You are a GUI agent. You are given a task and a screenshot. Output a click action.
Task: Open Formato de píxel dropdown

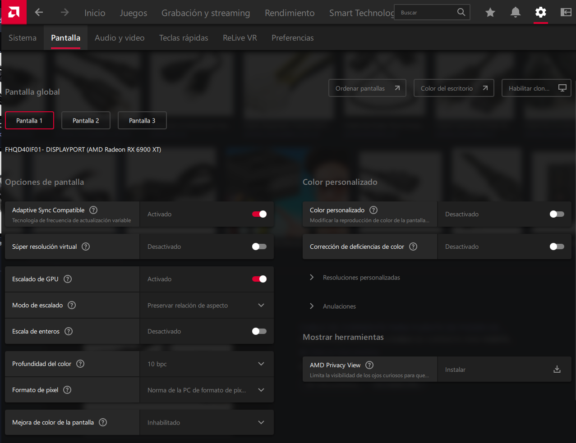point(207,390)
